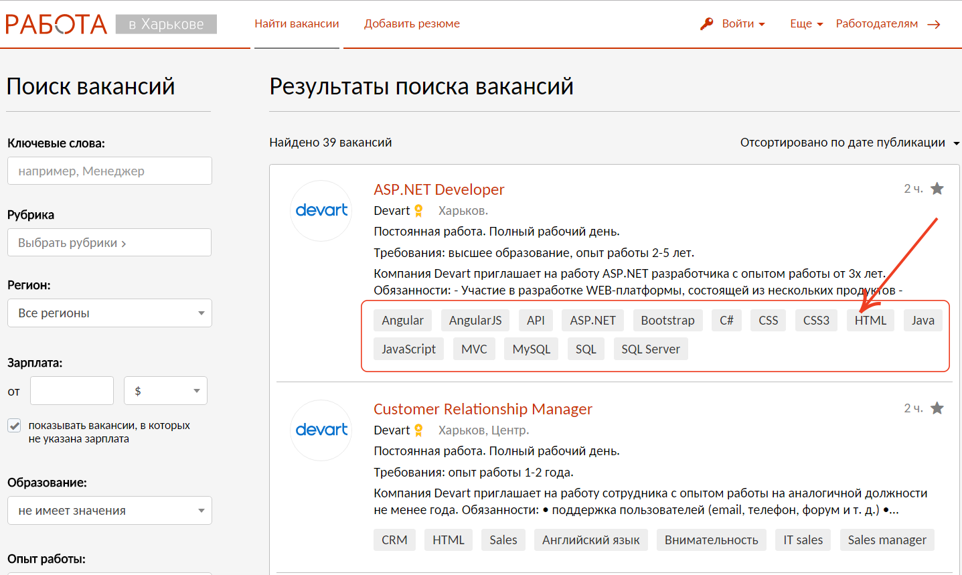The image size is (962, 575).
Task: Click the Java skill tag
Action: pos(923,321)
